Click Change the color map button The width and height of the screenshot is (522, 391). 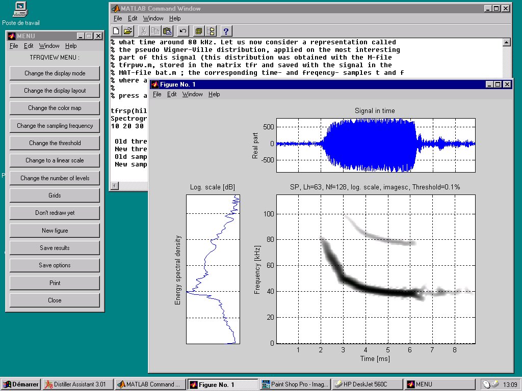click(x=55, y=108)
